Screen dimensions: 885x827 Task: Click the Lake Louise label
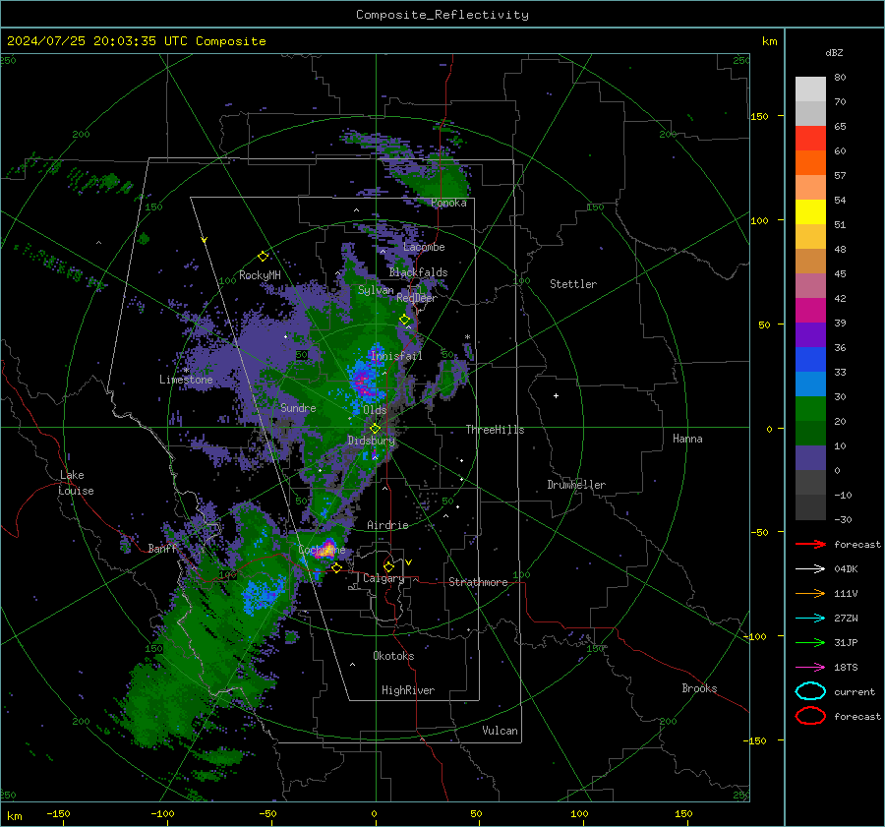tap(76, 483)
